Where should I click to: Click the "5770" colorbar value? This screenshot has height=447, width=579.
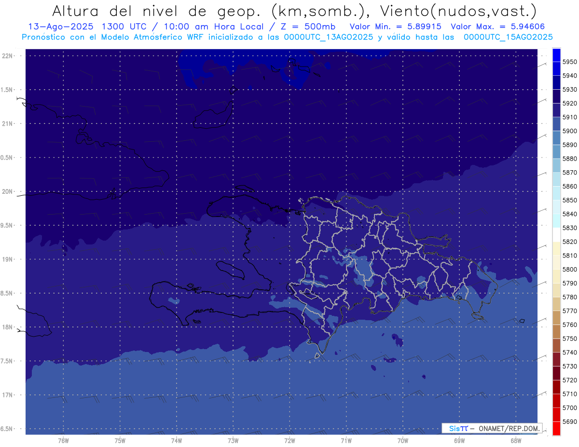(x=570, y=311)
